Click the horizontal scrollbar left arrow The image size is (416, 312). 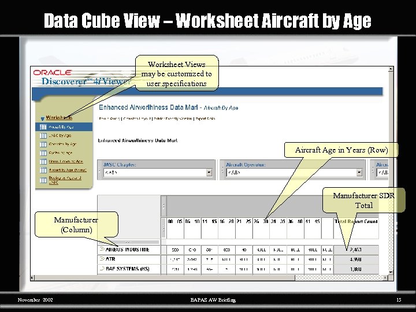(x=32, y=278)
